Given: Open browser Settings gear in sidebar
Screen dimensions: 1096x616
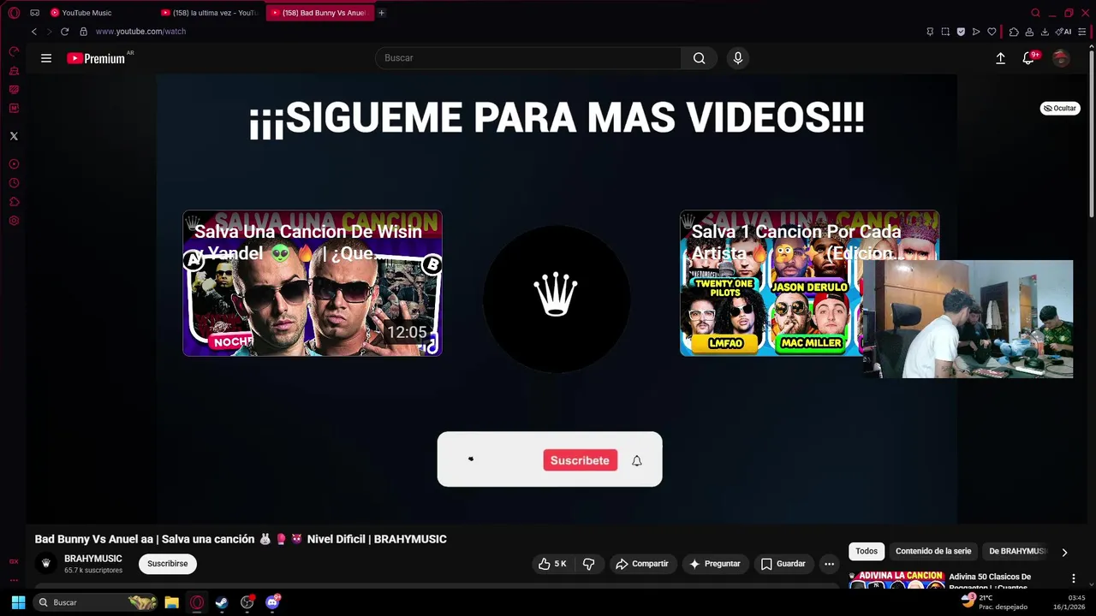Looking at the screenshot, I should 14,221.
